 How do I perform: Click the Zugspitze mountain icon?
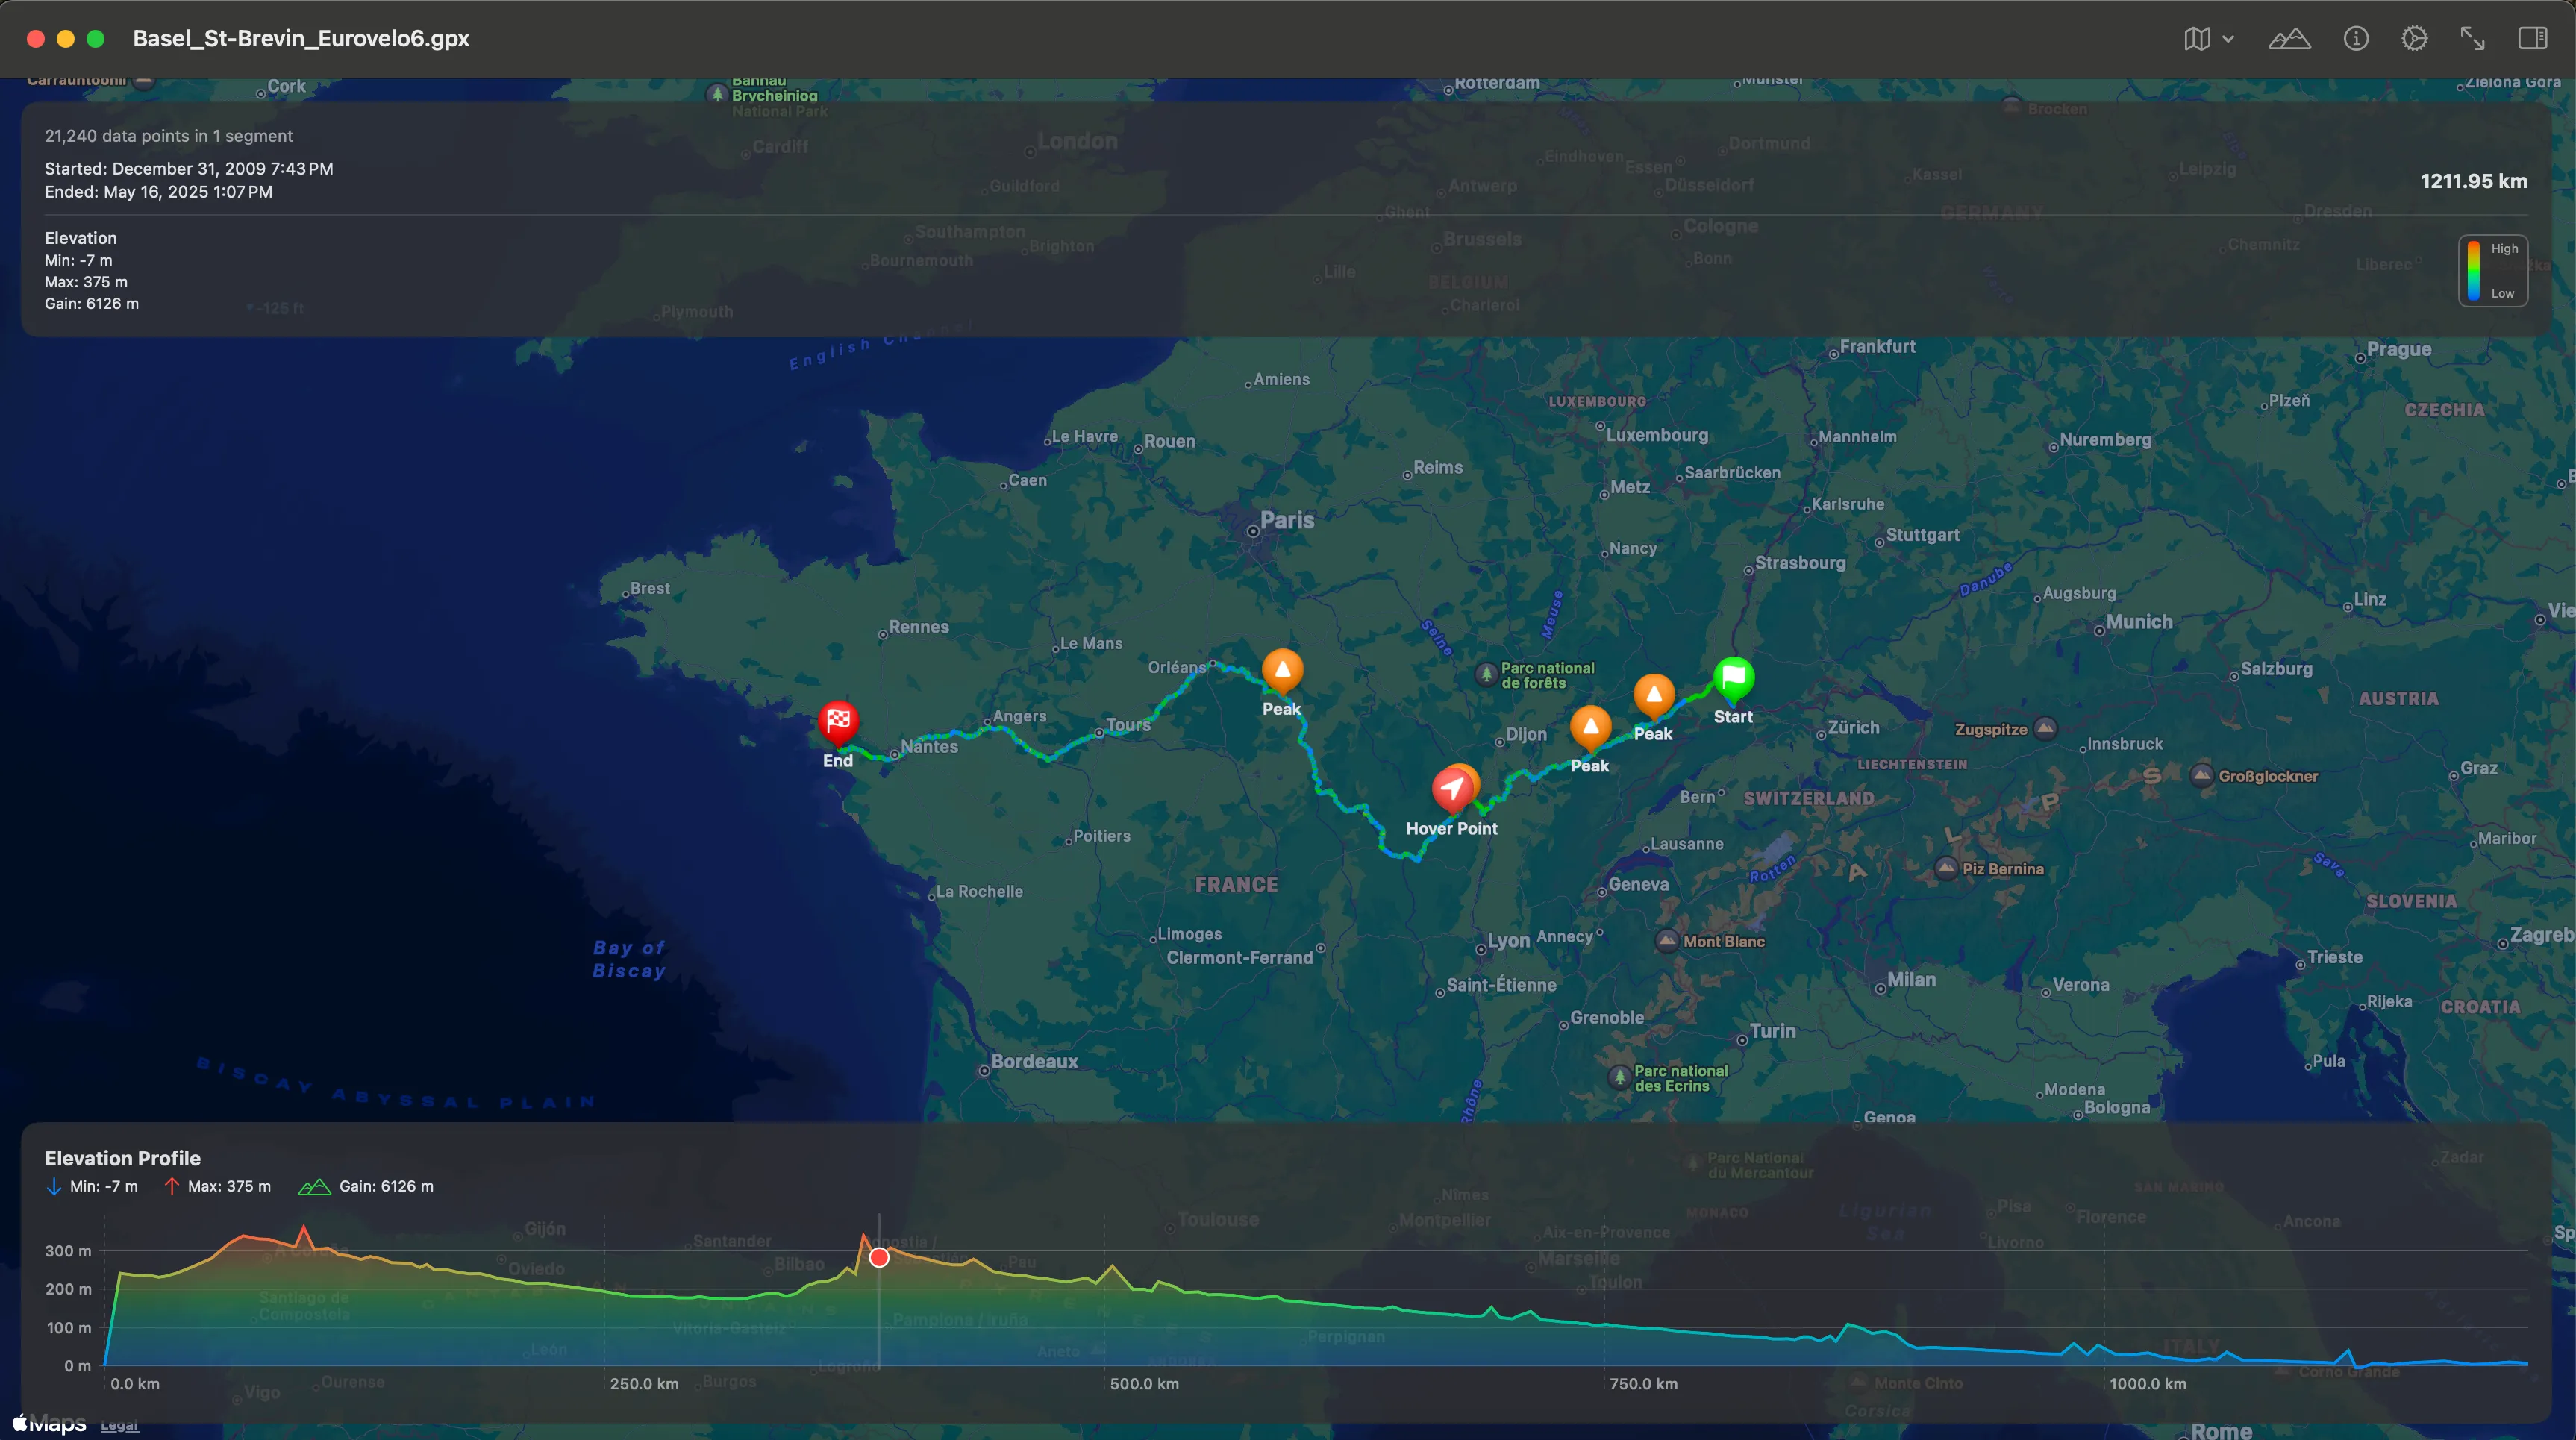click(2045, 728)
